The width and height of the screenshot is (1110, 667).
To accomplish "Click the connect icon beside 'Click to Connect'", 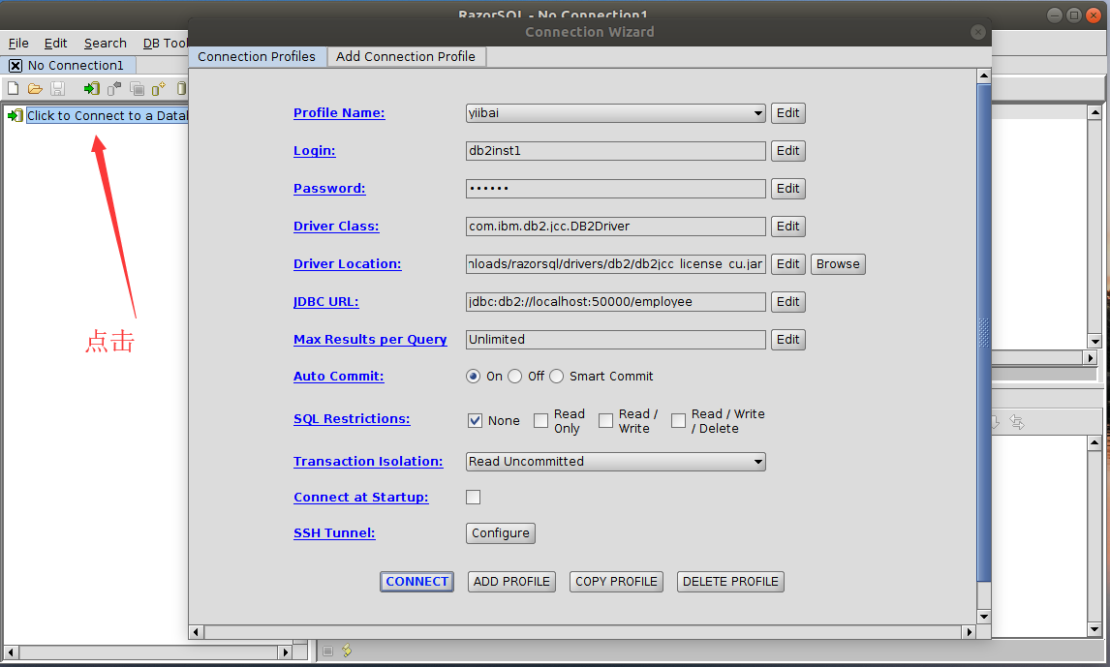I will pos(15,115).
